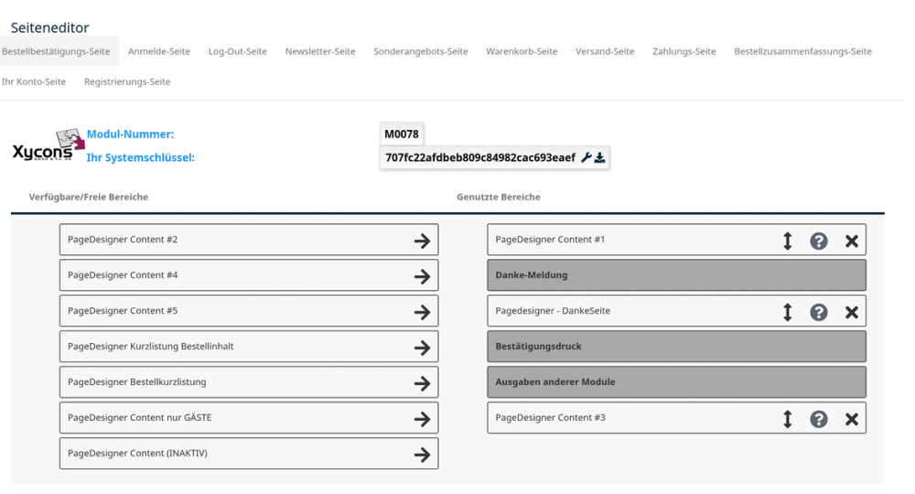This screenshot has width=915, height=494.
Task: Open help for PageDesigner Content #3
Action: [819, 419]
